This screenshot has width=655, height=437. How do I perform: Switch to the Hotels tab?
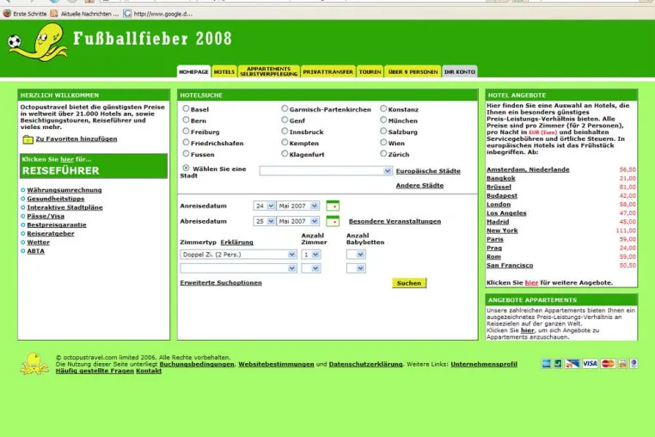(x=224, y=72)
